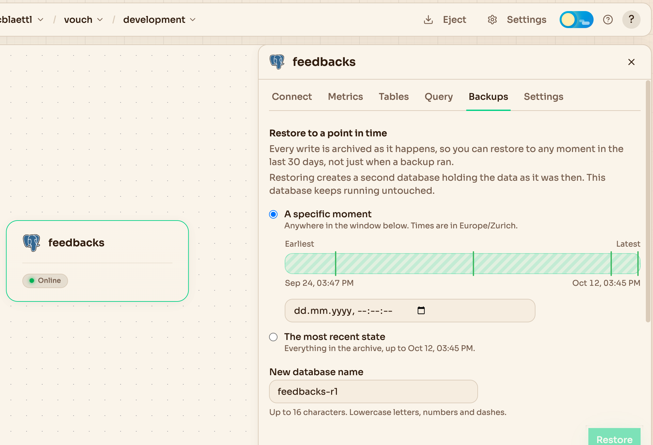Viewport: 653px width, 445px height.
Task: Click the 'Sep 24, 03:47 PM' earliest timestamp
Action: [x=319, y=283]
